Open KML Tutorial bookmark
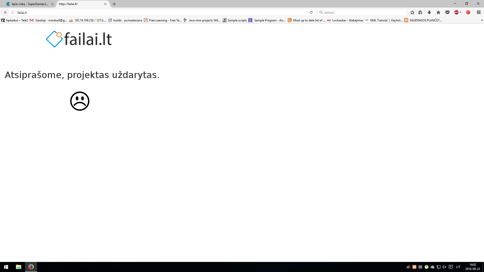The height and width of the screenshot is (272, 484). tap(384, 20)
